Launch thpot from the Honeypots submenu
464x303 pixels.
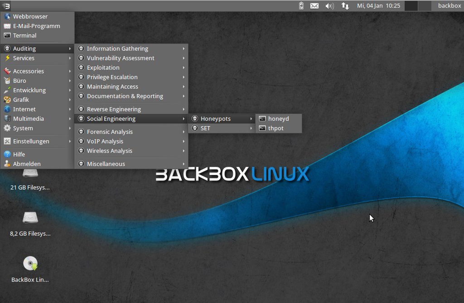click(279, 128)
